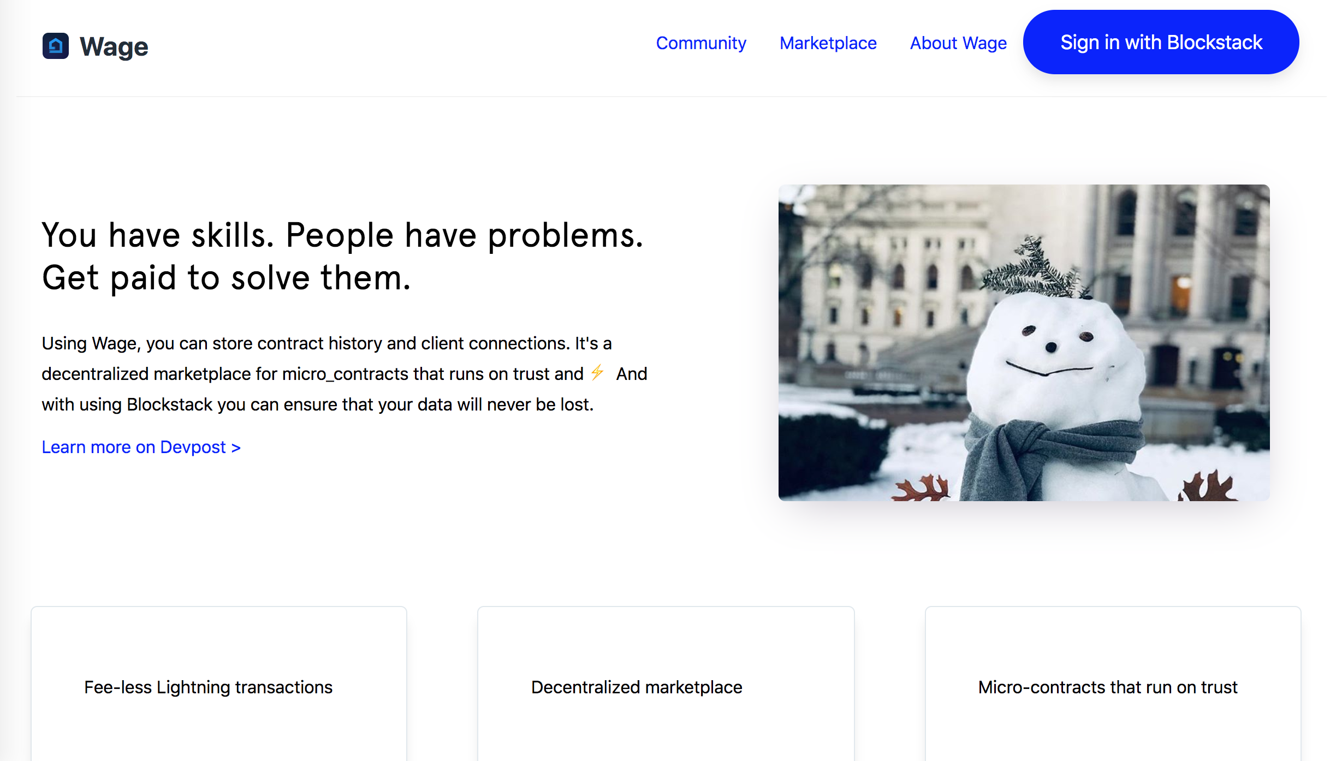Click the snowman hero photo
Image resolution: width=1342 pixels, height=761 pixels.
click(x=1024, y=342)
